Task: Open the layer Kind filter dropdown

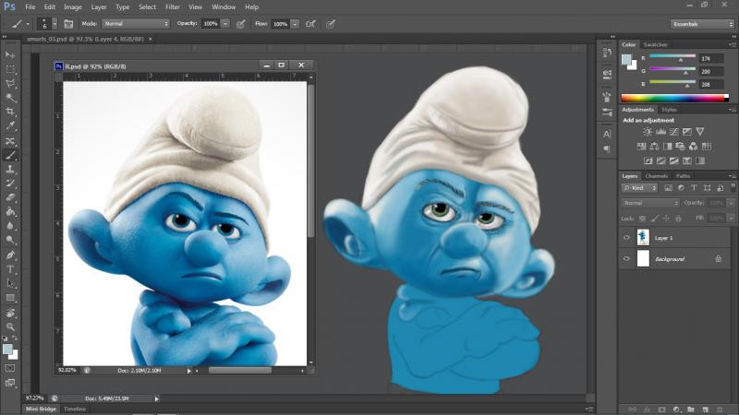Action: tap(639, 188)
